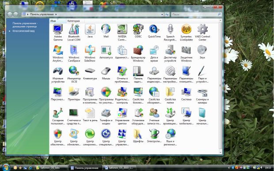Viewport: 274px width, 171px height.
Task: Click the vertical scrollbar down arrow
Action: point(221,152)
